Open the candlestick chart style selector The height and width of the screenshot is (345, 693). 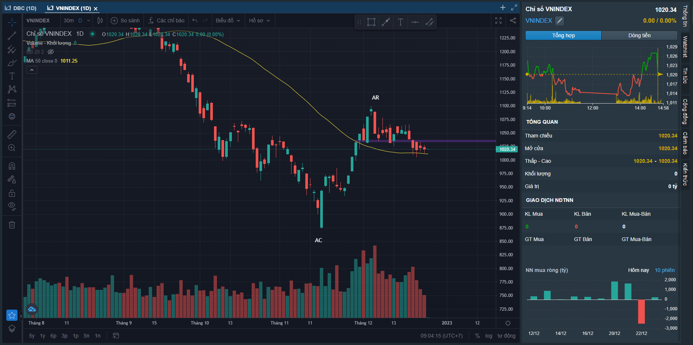pos(100,20)
